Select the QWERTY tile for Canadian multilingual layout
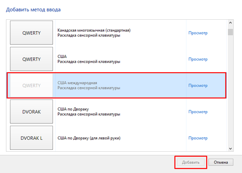The image size is (242, 173). 31,33
